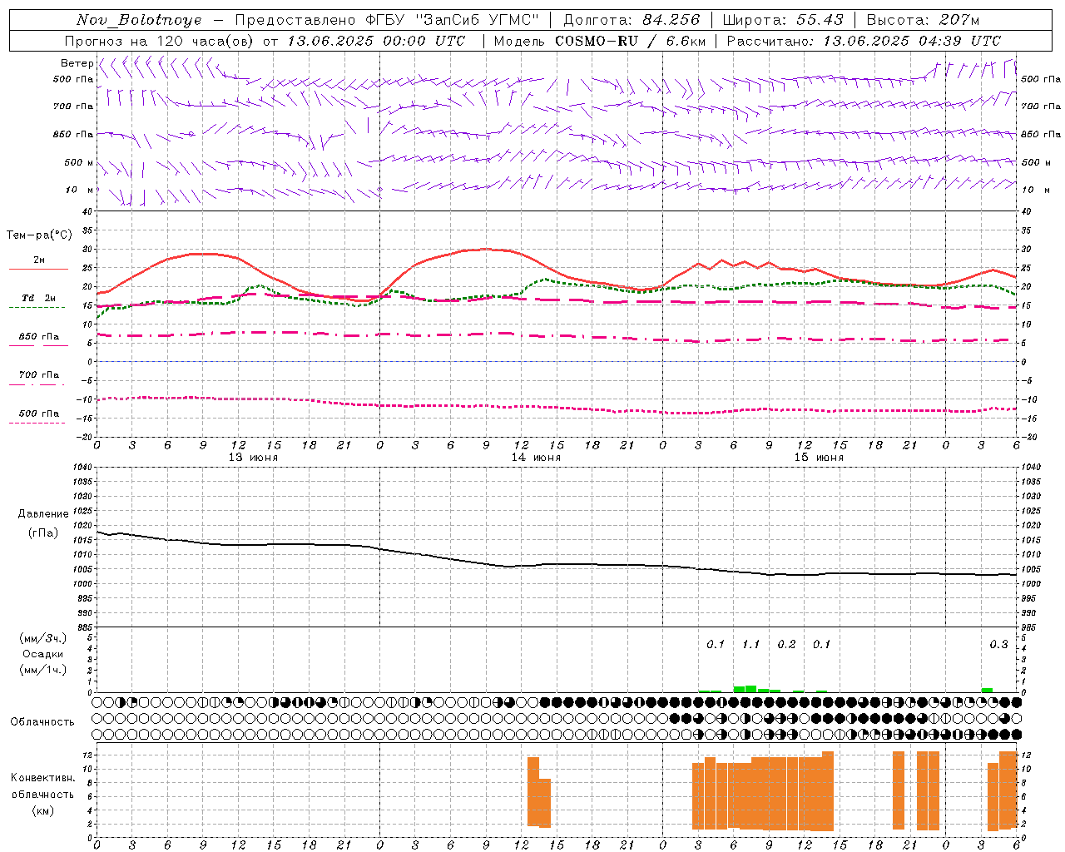Click the Давление pressure panel label

(43, 514)
